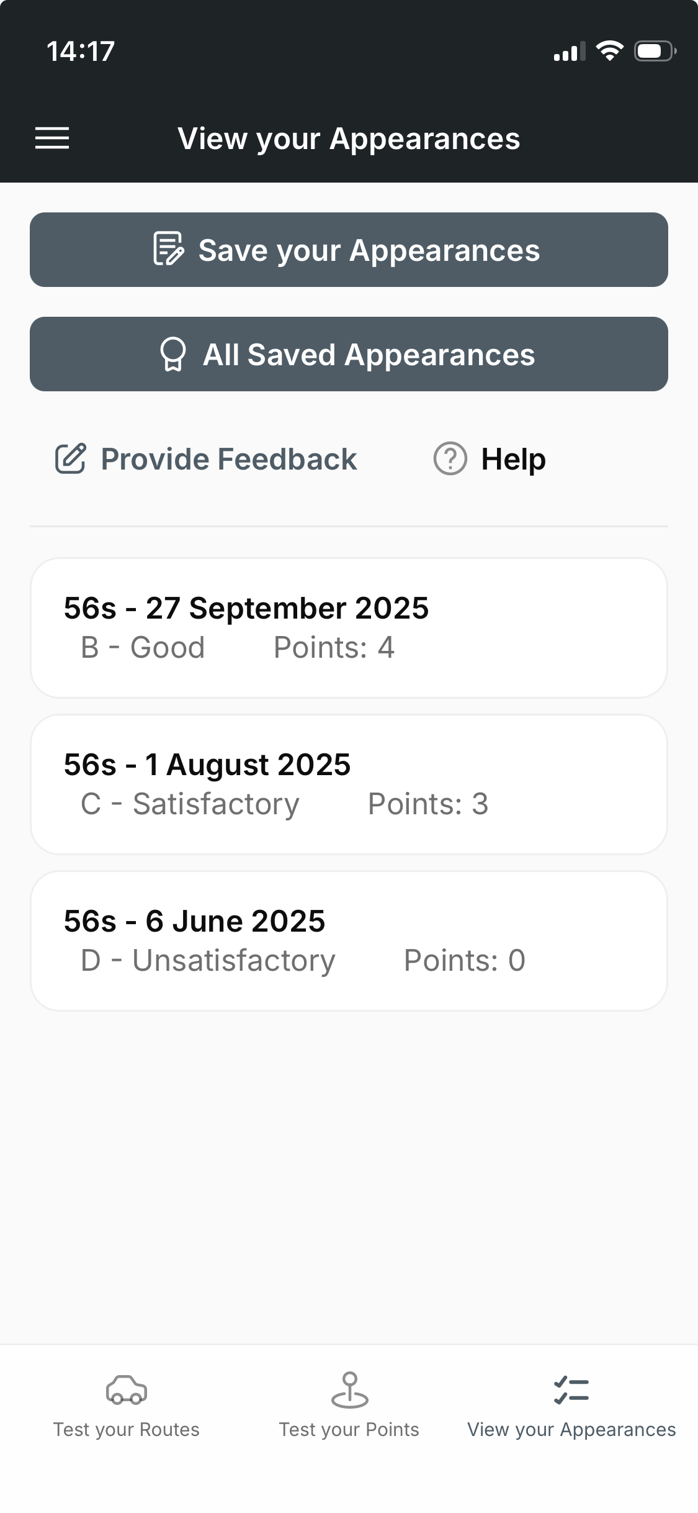Open the Help text link
Image resolution: width=698 pixels, height=1513 pixels.
coord(513,459)
